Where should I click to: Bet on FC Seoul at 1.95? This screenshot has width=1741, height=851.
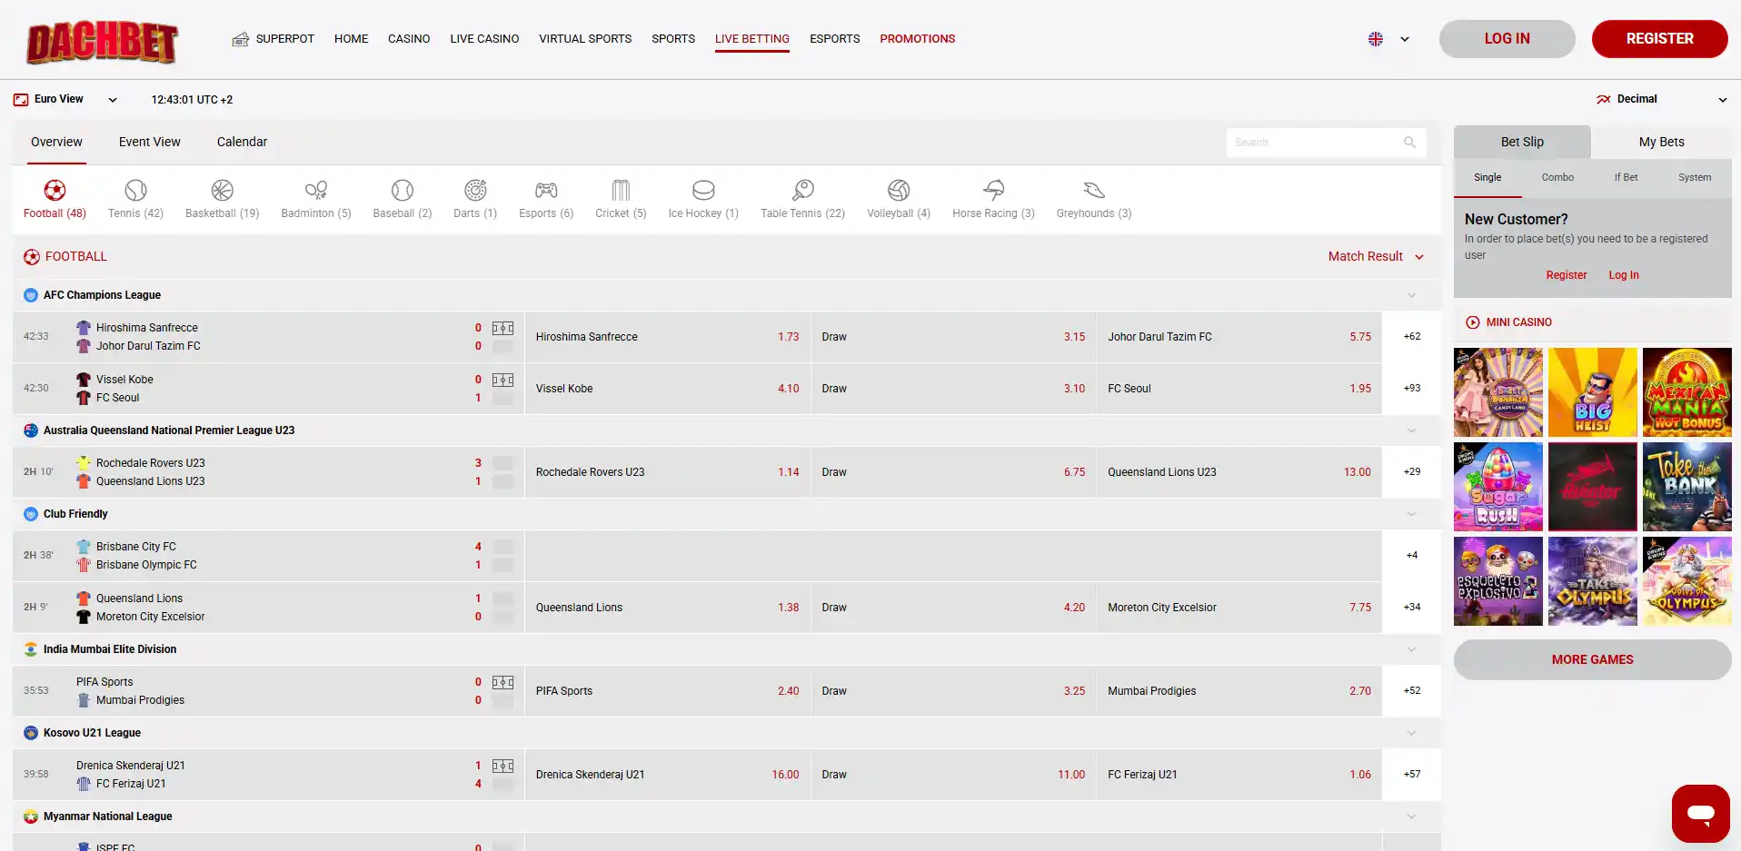pos(1239,389)
